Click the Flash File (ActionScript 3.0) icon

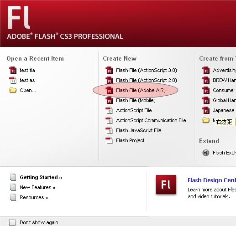[x=109, y=70]
